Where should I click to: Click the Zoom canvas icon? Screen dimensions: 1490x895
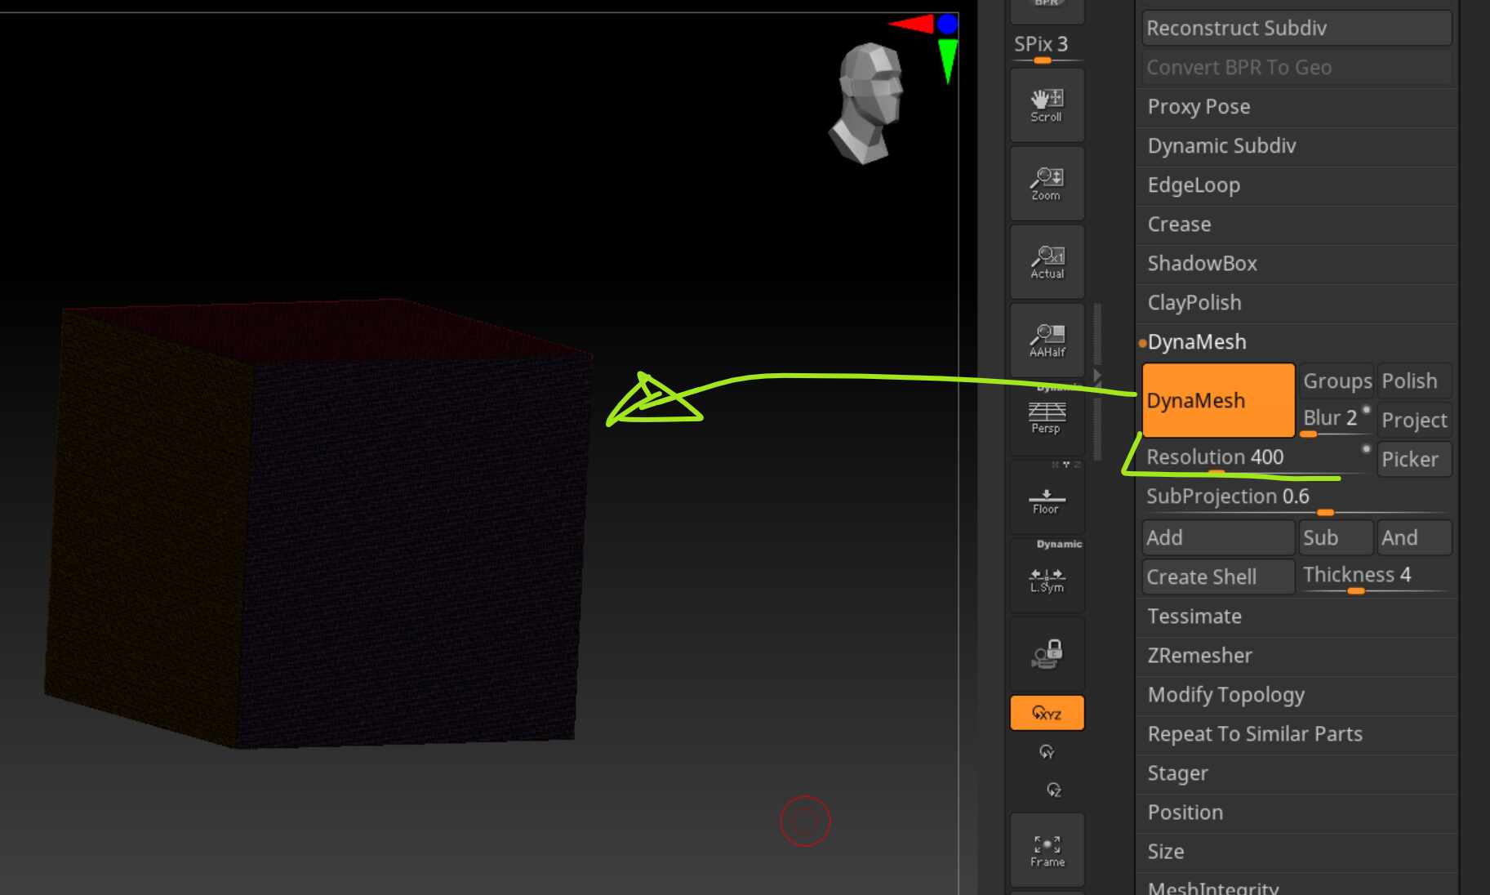1047,184
